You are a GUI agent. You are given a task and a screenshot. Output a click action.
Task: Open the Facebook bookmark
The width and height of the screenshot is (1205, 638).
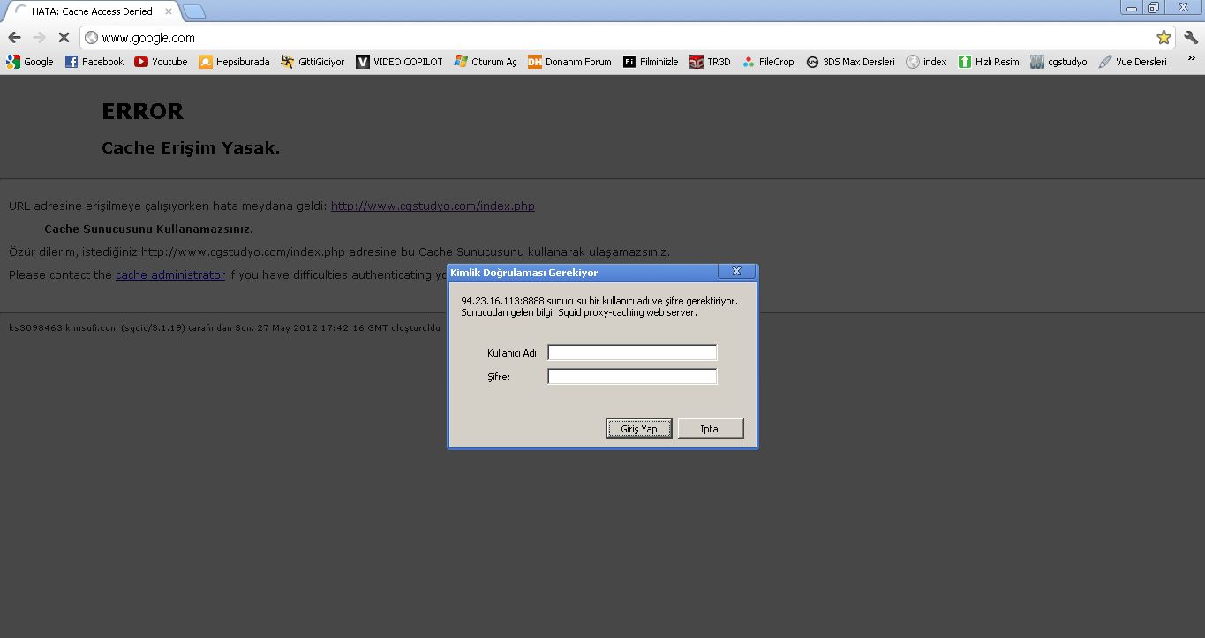94,62
